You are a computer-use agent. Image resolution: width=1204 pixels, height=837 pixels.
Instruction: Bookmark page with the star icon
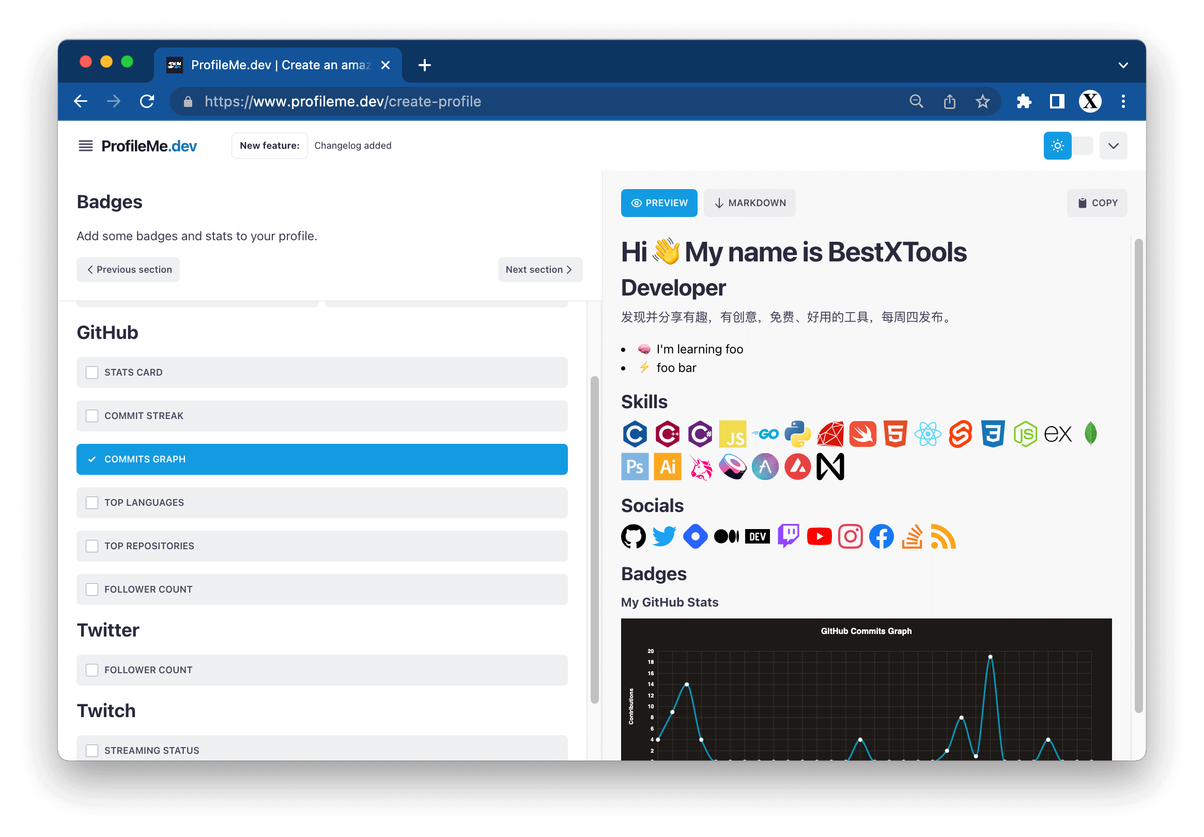click(983, 101)
